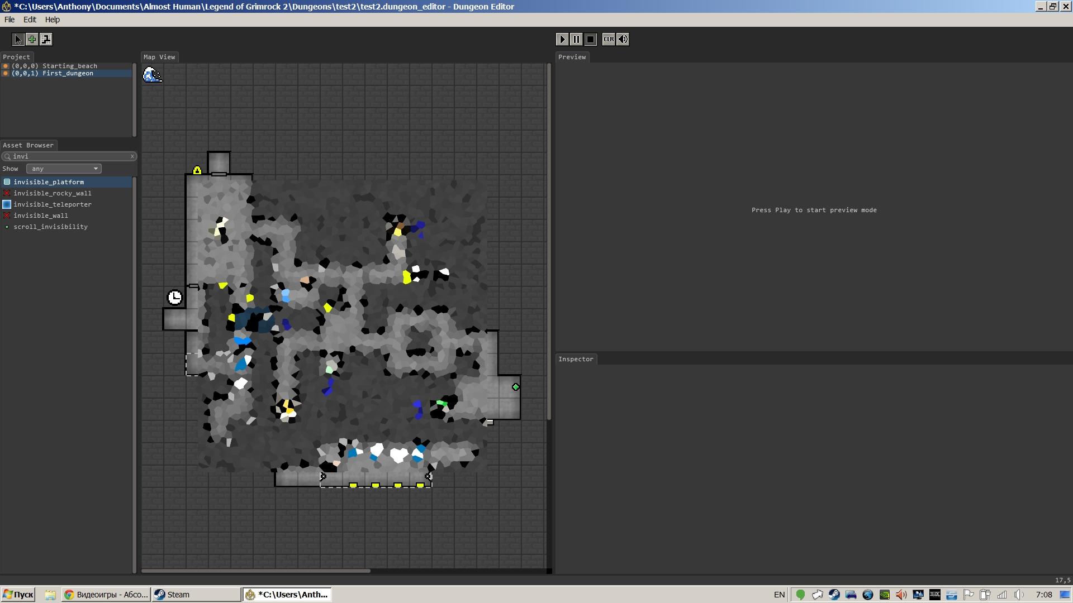The image size is (1073, 603).
Task: Select the ocean wave object on map
Action: [152, 74]
